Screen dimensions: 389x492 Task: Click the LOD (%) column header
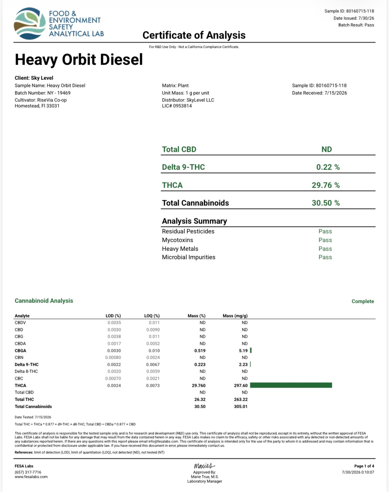pyautogui.click(x=113, y=316)
